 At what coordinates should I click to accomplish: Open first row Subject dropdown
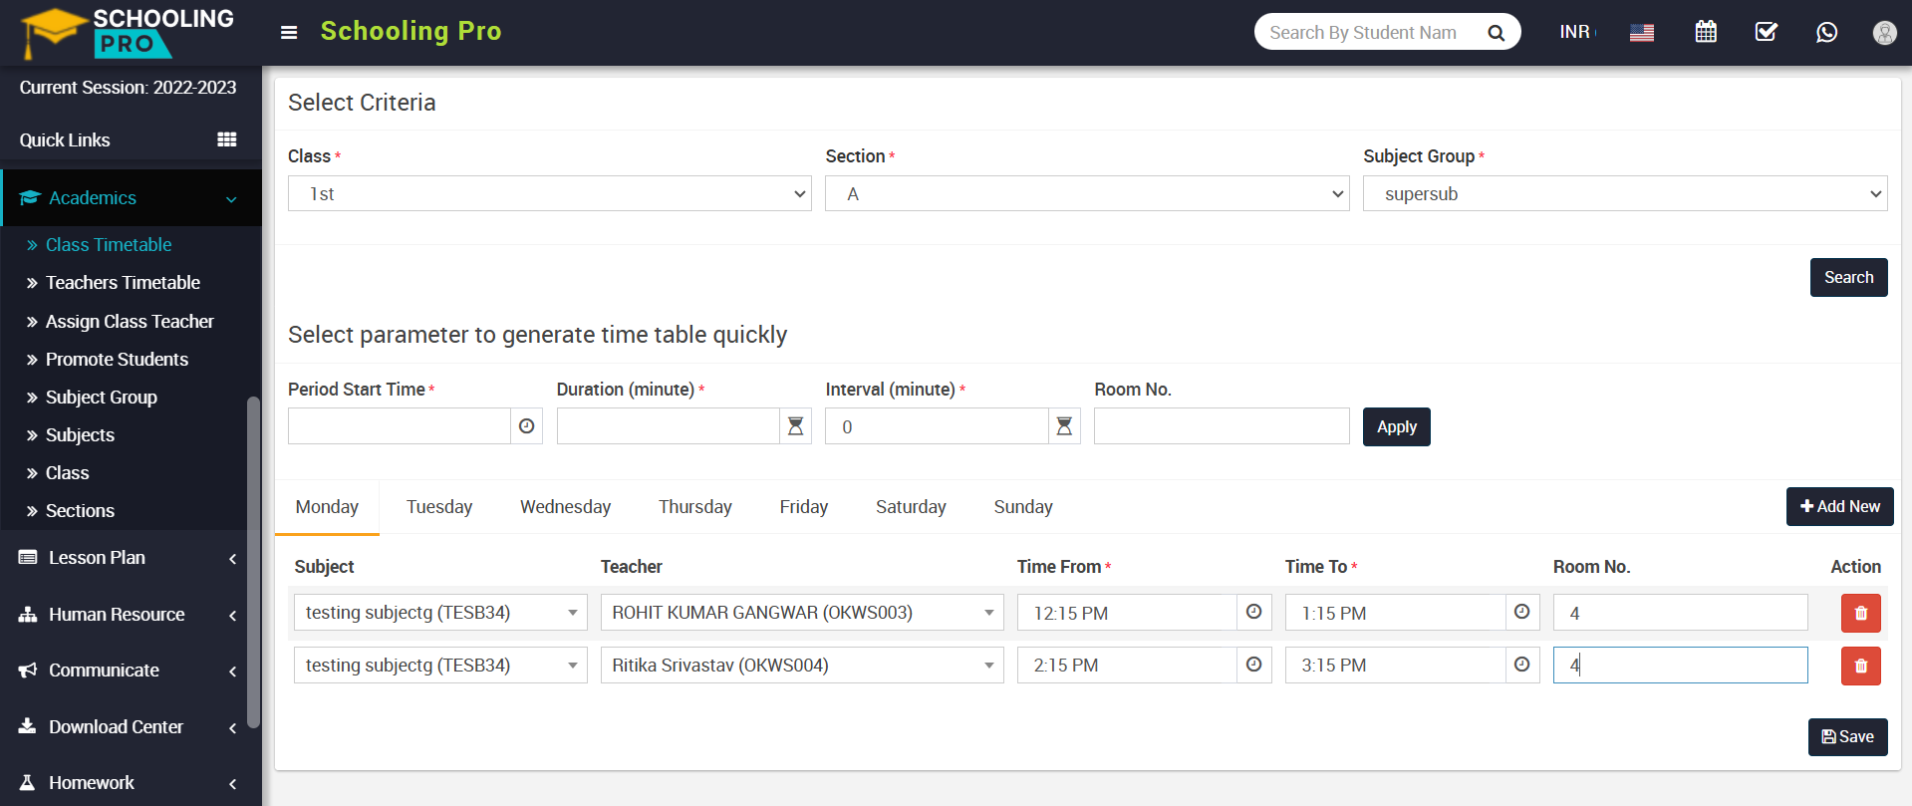point(440,612)
